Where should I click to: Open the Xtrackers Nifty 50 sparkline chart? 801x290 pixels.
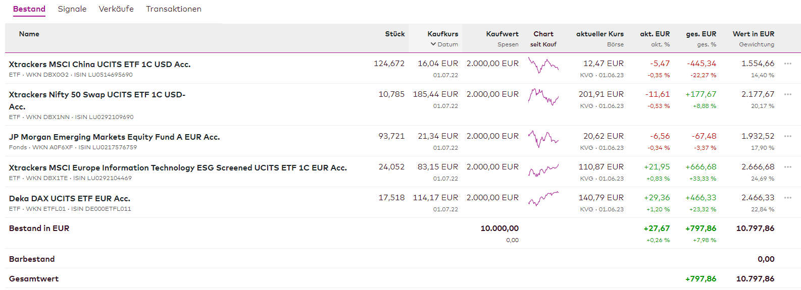click(543, 96)
